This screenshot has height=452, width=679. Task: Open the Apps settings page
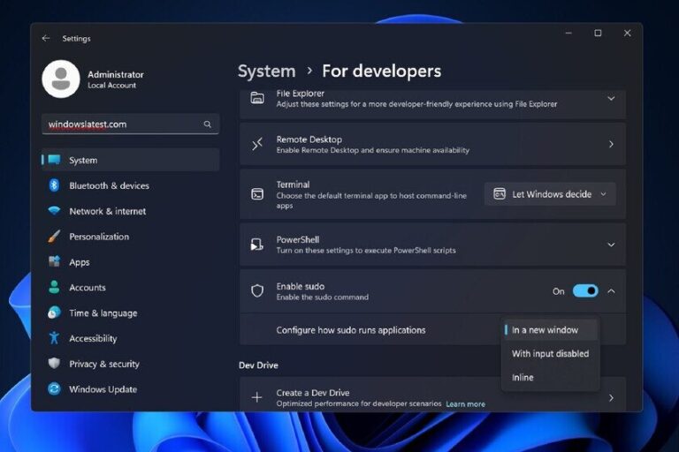[130, 261]
